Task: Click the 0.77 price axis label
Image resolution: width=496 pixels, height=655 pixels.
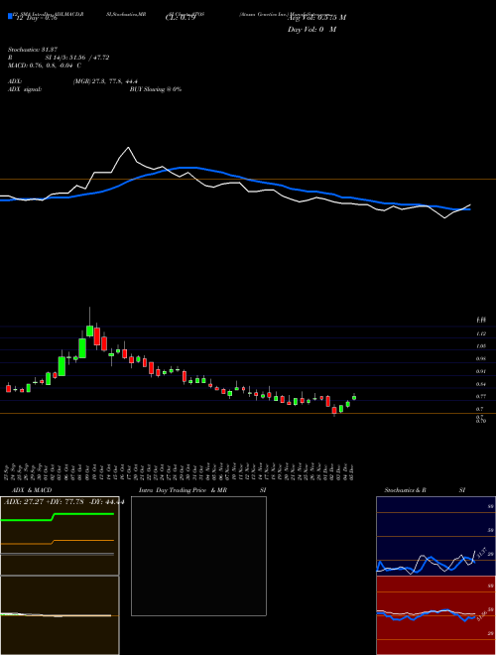Action: click(x=481, y=396)
